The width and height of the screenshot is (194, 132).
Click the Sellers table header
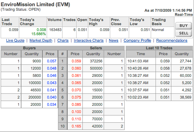[96, 48]
